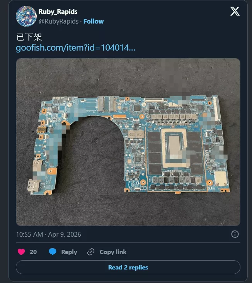252x283 pixels.
Task: Open the motherboard photo
Action: tap(128, 142)
